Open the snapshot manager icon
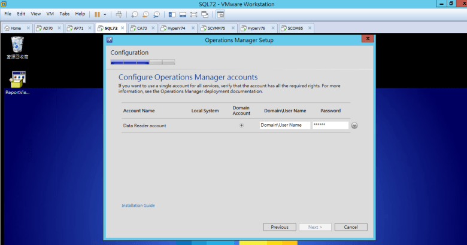 tap(156, 14)
